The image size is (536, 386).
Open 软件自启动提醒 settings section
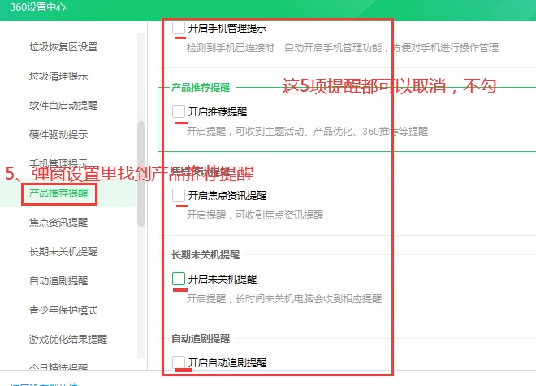(63, 106)
